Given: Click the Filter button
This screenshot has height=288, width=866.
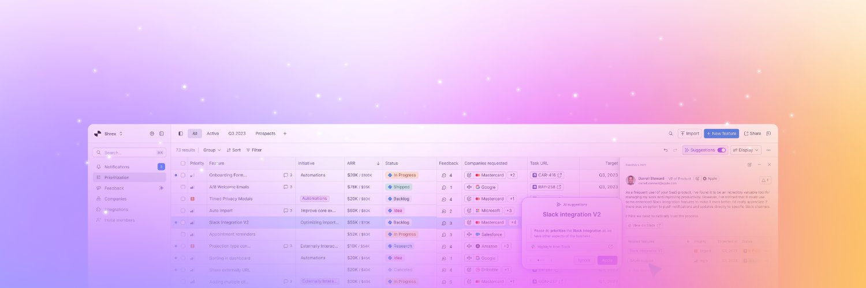Looking at the screenshot, I should point(254,150).
